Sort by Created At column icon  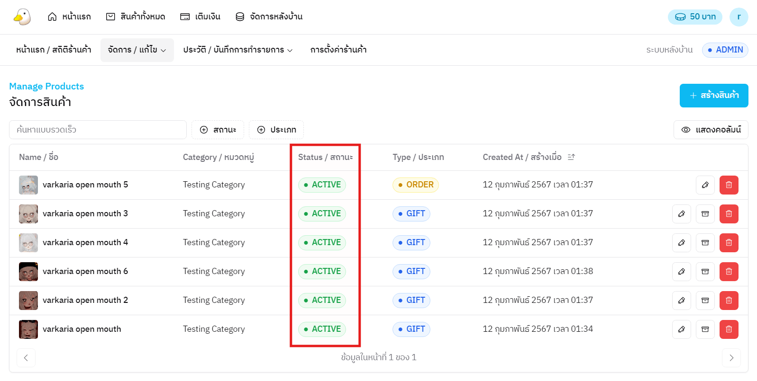click(x=571, y=157)
